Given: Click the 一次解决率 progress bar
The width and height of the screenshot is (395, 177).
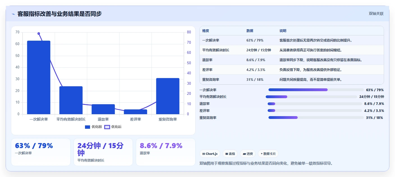Looking at the screenshot, I should point(316,90).
